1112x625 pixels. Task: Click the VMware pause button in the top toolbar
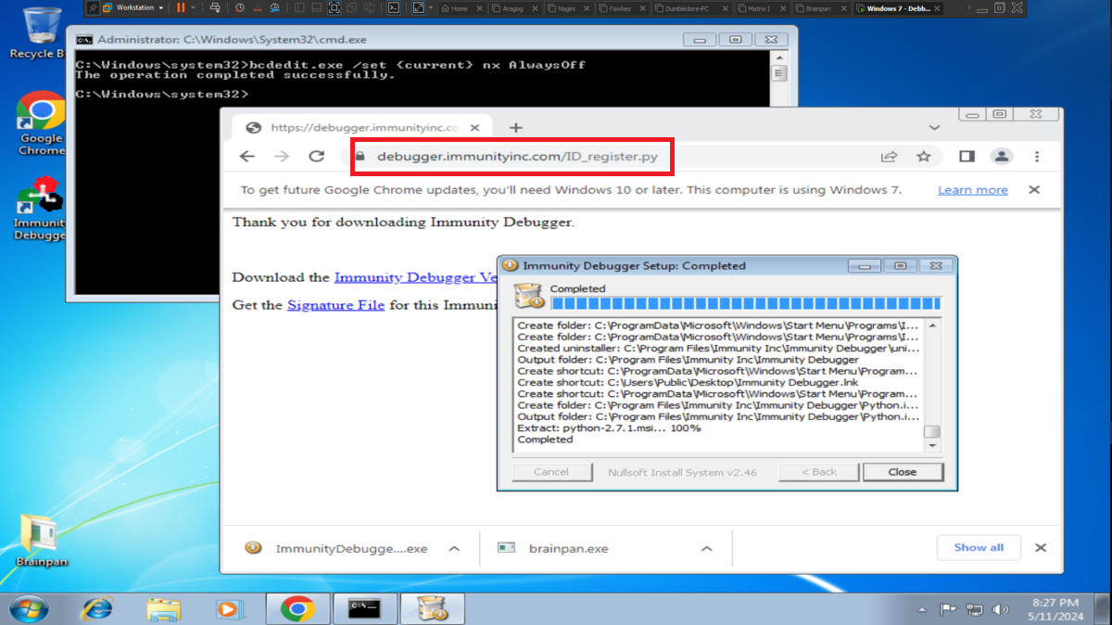180,7
